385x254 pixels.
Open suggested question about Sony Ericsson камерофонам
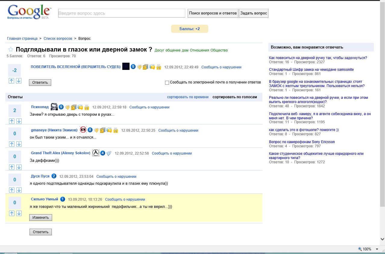click(x=302, y=142)
